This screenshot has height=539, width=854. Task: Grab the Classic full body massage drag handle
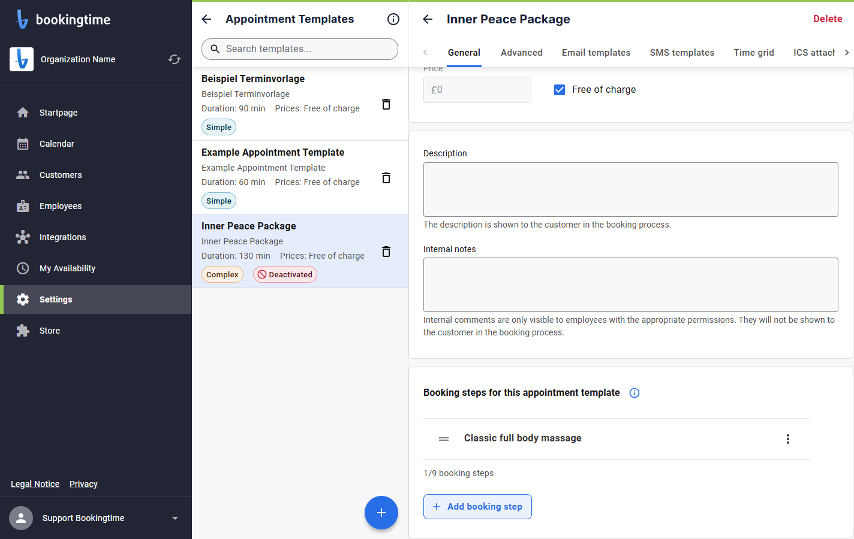tap(444, 439)
